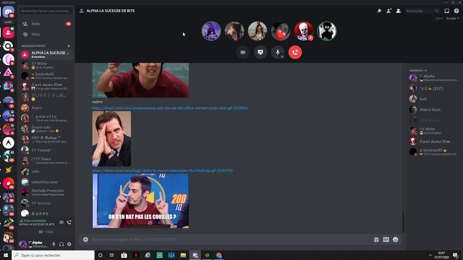Open Desperado direct message
This screenshot has height=260, width=463.
46,129
